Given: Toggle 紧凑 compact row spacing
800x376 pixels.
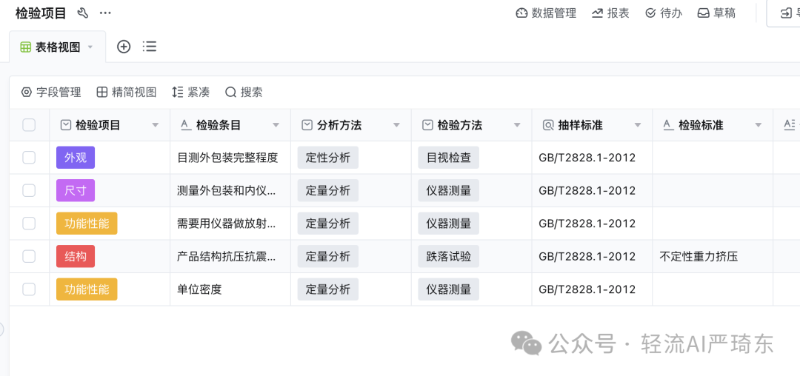Looking at the screenshot, I should click(x=191, y=93).
